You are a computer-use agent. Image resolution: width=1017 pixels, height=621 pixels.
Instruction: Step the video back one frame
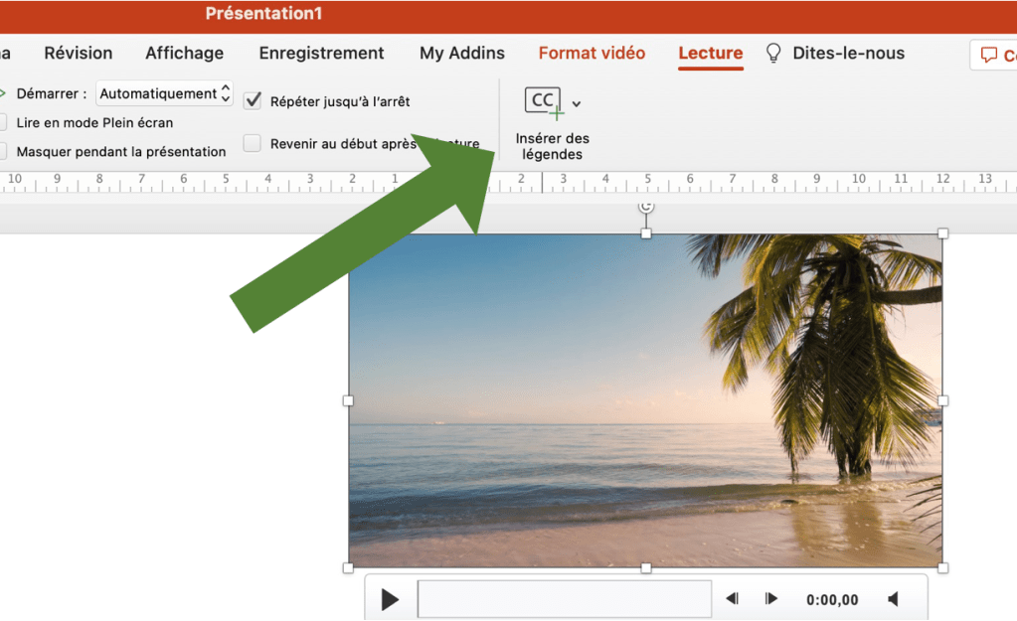(733, 599)
